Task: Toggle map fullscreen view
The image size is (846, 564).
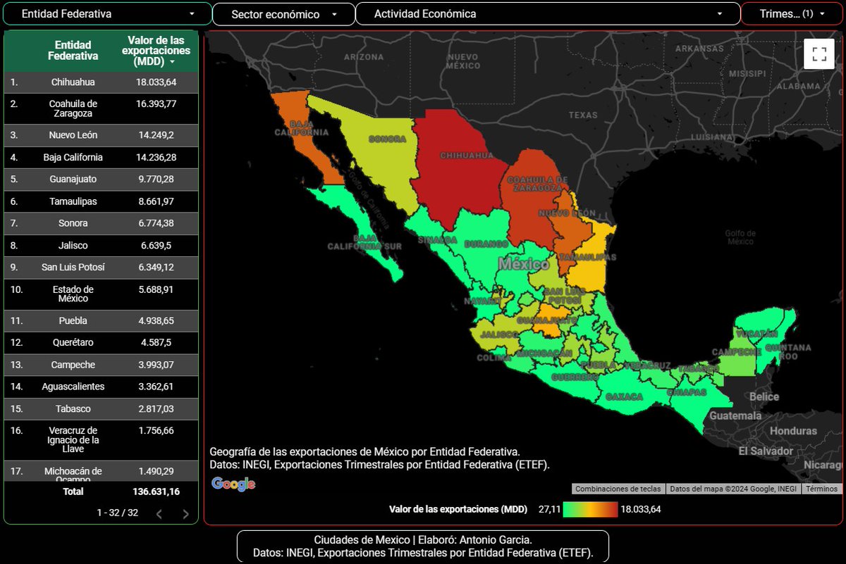Action: point(819,54)
